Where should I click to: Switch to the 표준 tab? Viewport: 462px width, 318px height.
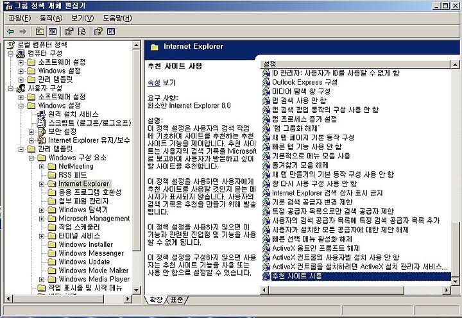coord(177,300)
